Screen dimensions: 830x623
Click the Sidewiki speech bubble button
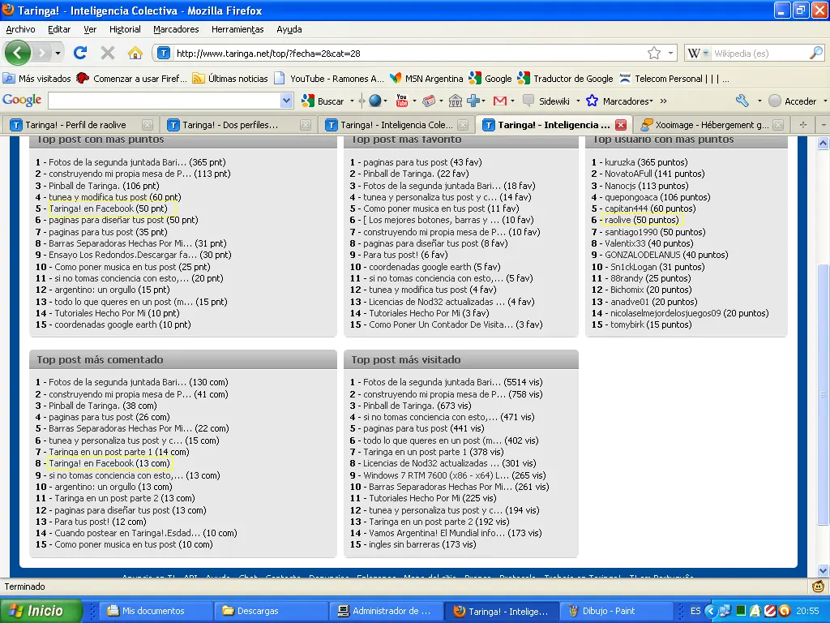click(546, 101)
